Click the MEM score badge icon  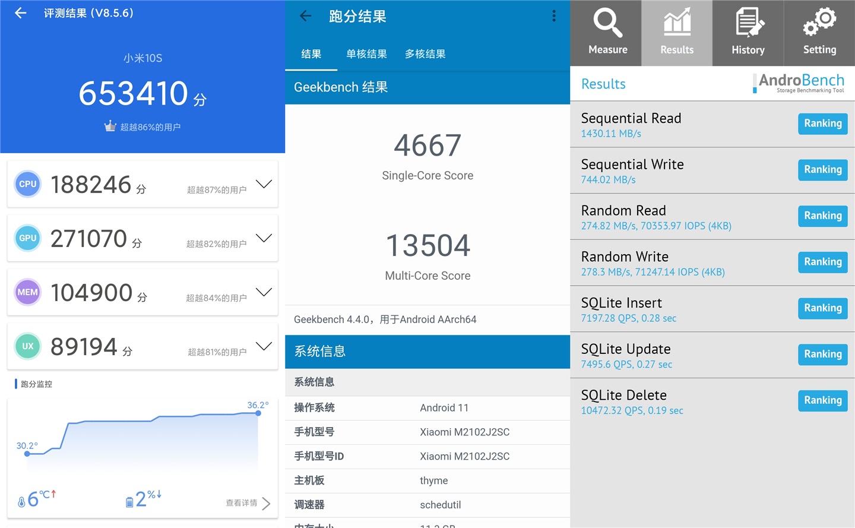[x=27, y=292]
